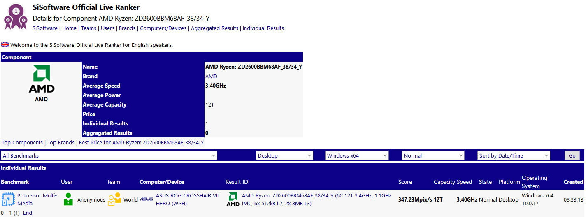The height and width of the screenshot is (218, 586).
Task: Click the Best Price for AMD Ryzen link
Action: (x=141, y=143)
